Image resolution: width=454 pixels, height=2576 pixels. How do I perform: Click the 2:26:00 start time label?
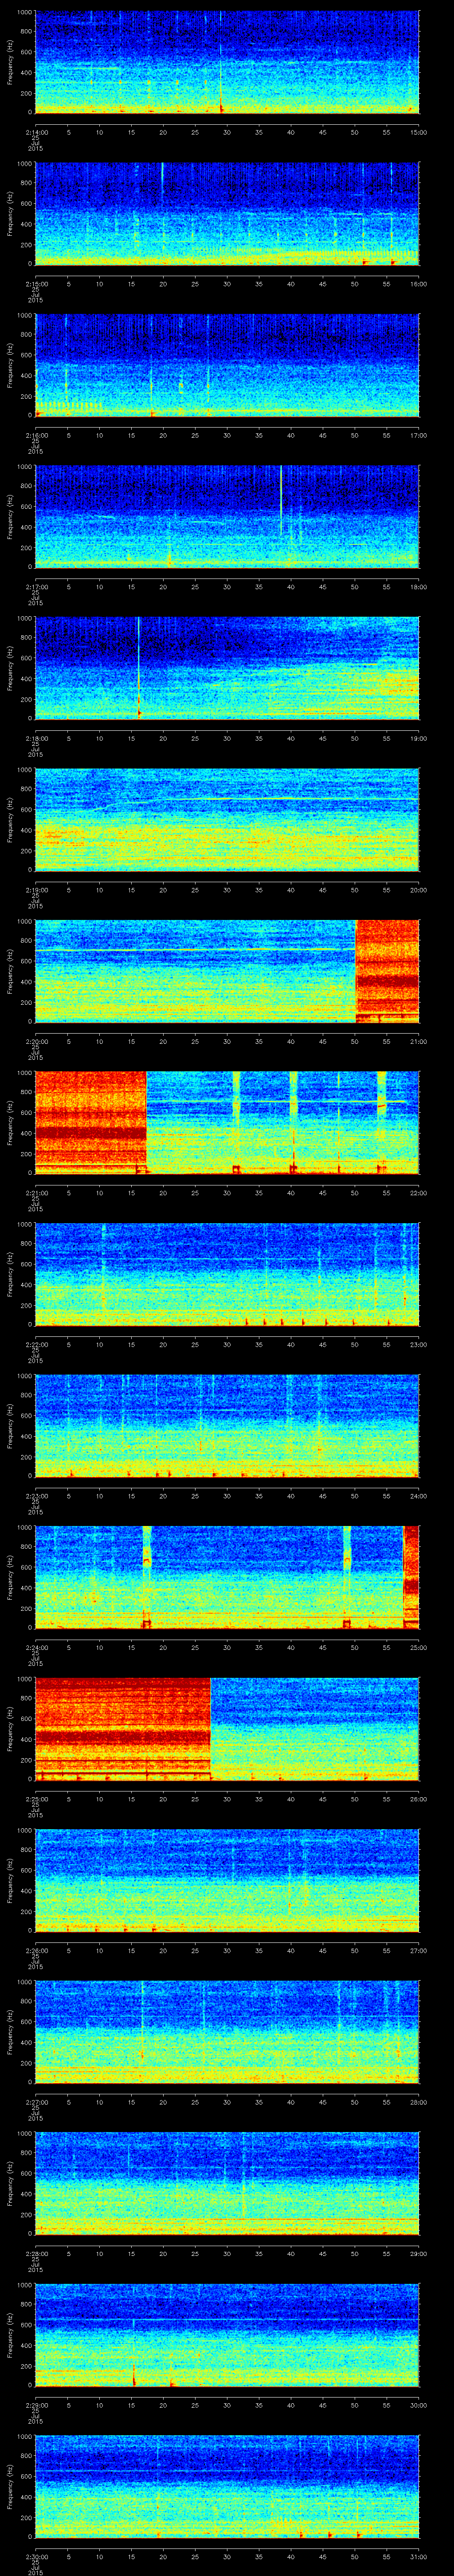pos(35,1950)
